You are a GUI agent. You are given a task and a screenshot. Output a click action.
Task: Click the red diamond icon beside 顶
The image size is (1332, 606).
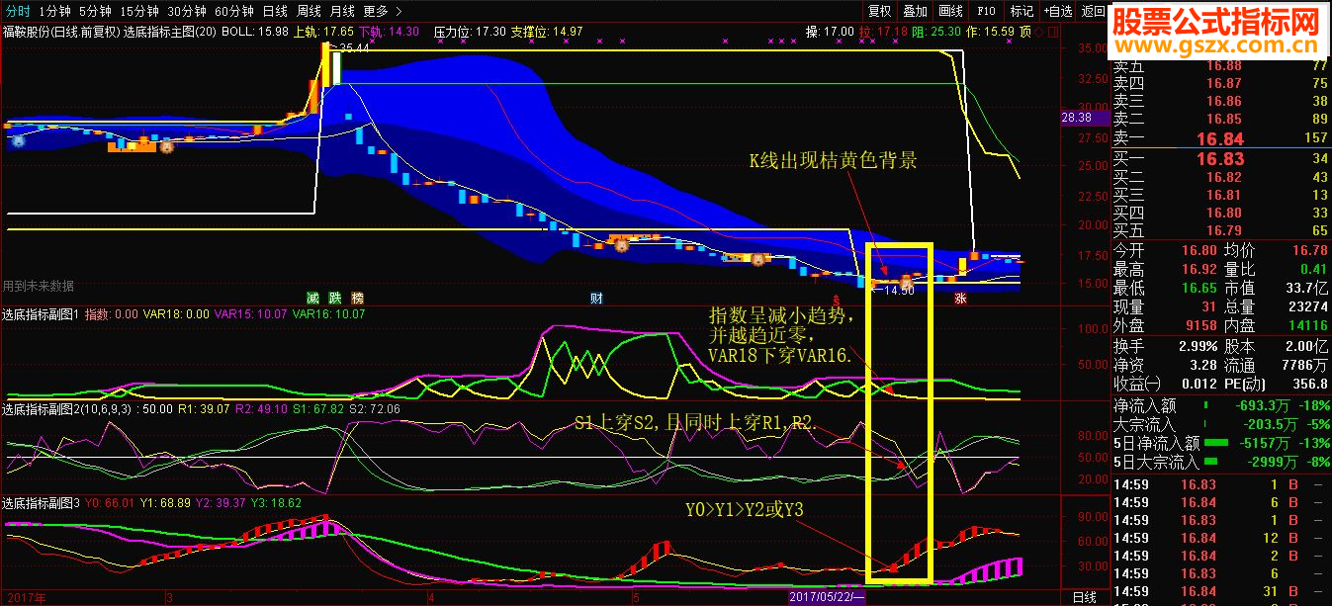(x=1039, y=31)
